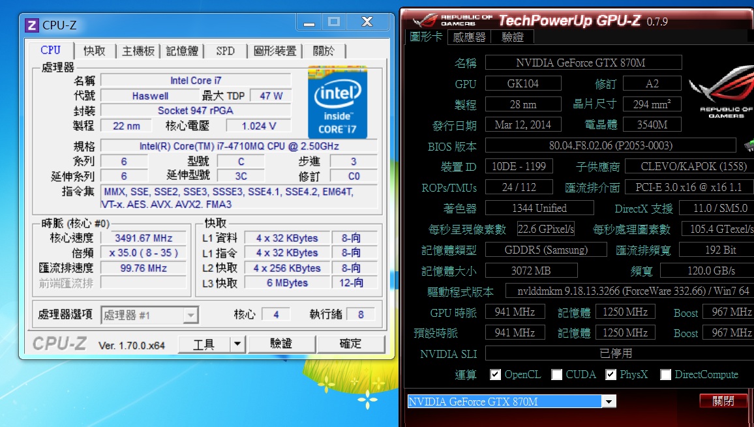Switch to the 感應器 tab in GPU-Z
754x427 pixels.
click(469, 37)
